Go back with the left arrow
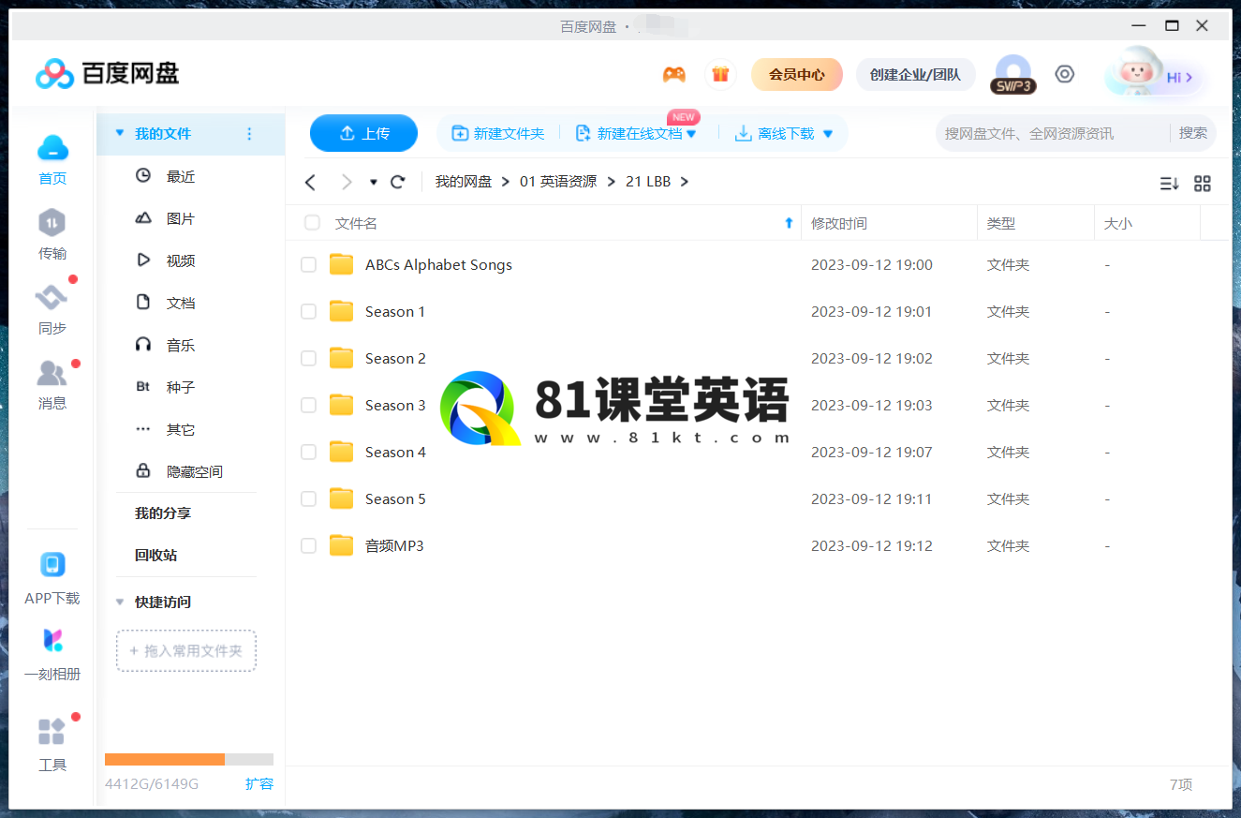 pos(311,182)
